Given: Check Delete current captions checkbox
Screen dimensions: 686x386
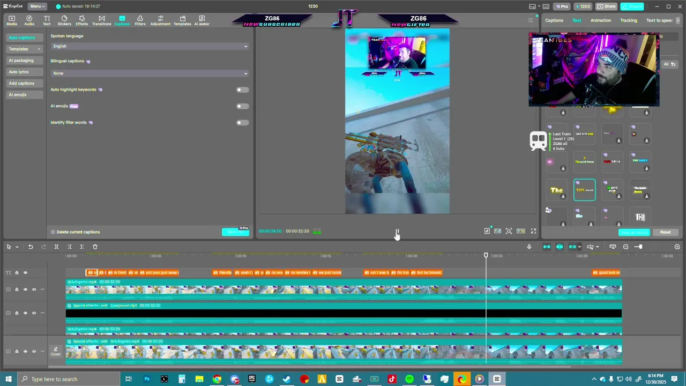Looking at the screenshot, I should 53,232.
